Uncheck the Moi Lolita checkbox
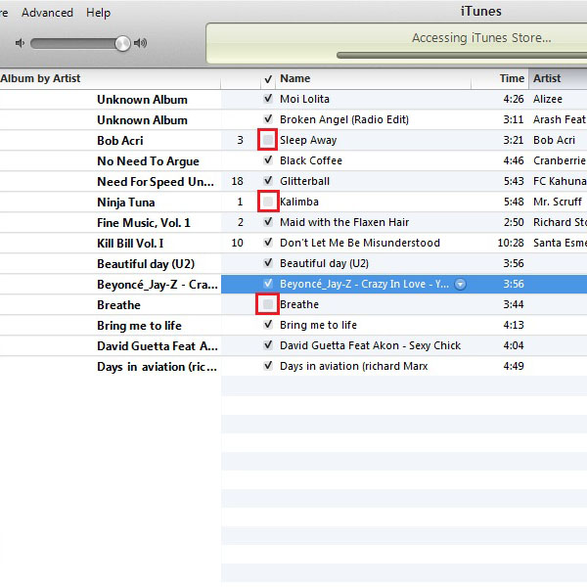Image resolution: width=587 pixels, height=587 pixels. [268, 99]
